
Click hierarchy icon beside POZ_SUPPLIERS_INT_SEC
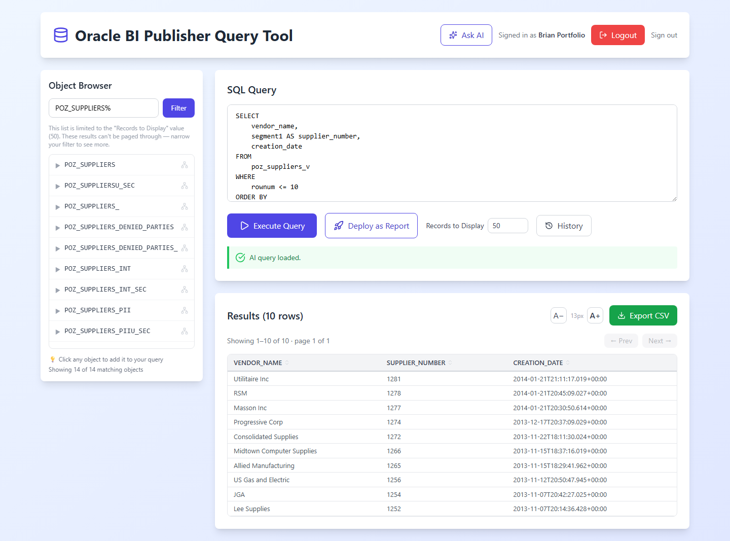[185, 290]
